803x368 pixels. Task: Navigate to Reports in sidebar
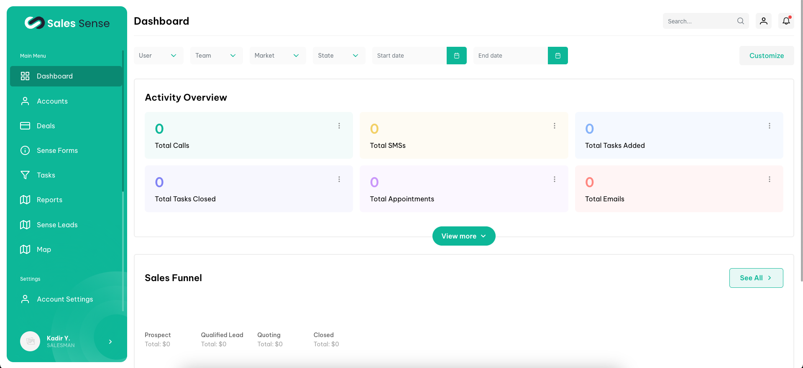pos(49,200)
